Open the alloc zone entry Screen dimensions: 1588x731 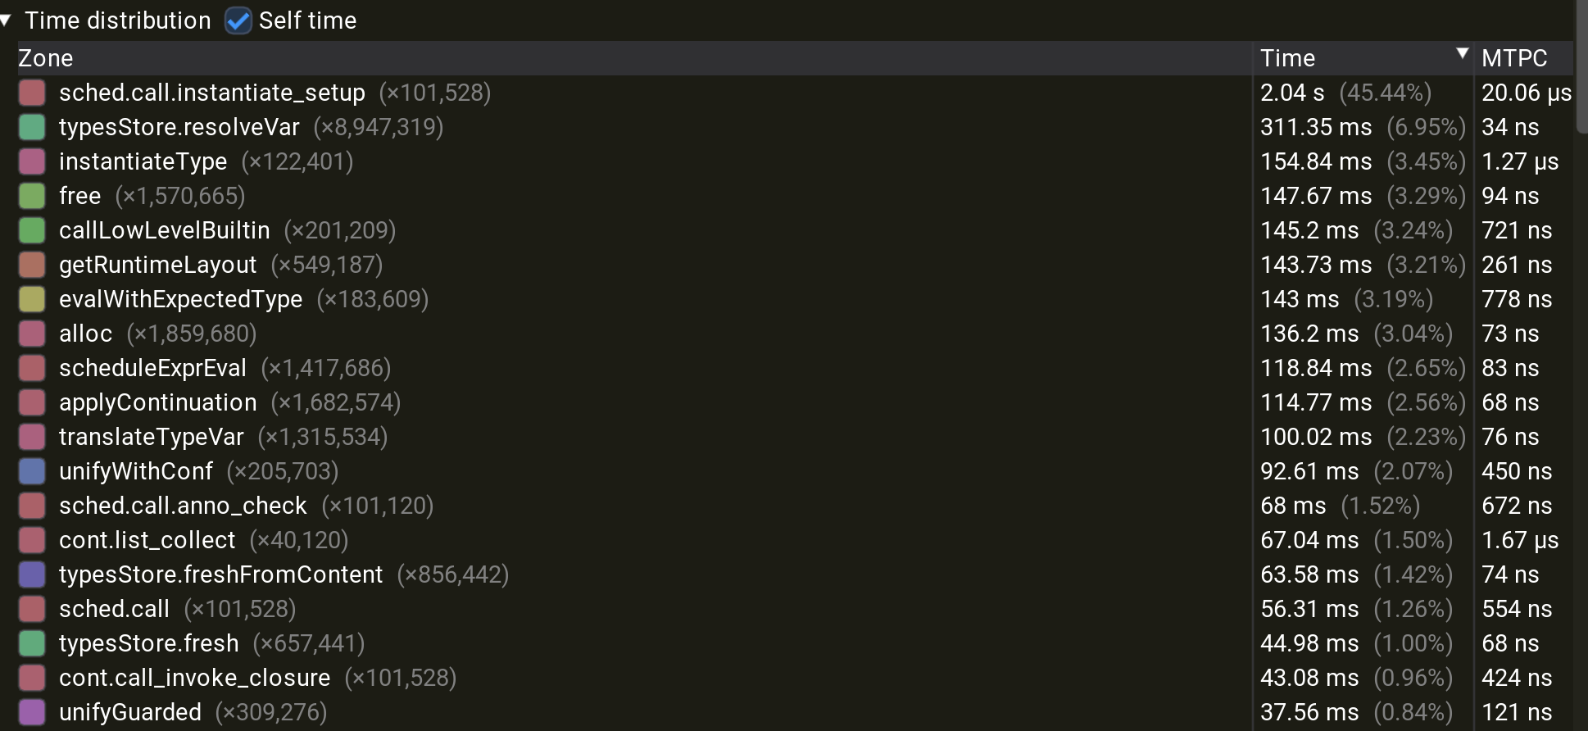(x=85, y=334)
